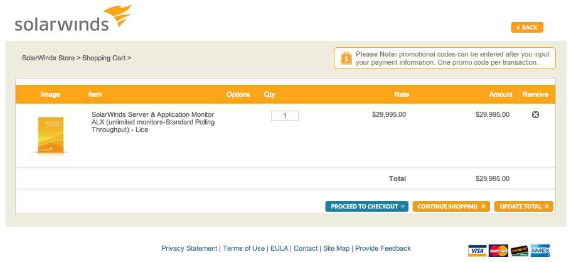Go back using the Back button
Screen dimensions: 571x262
(x=527, y=28)
